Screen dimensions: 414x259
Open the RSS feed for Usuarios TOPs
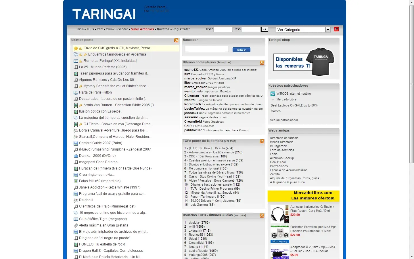click(262, 216)
